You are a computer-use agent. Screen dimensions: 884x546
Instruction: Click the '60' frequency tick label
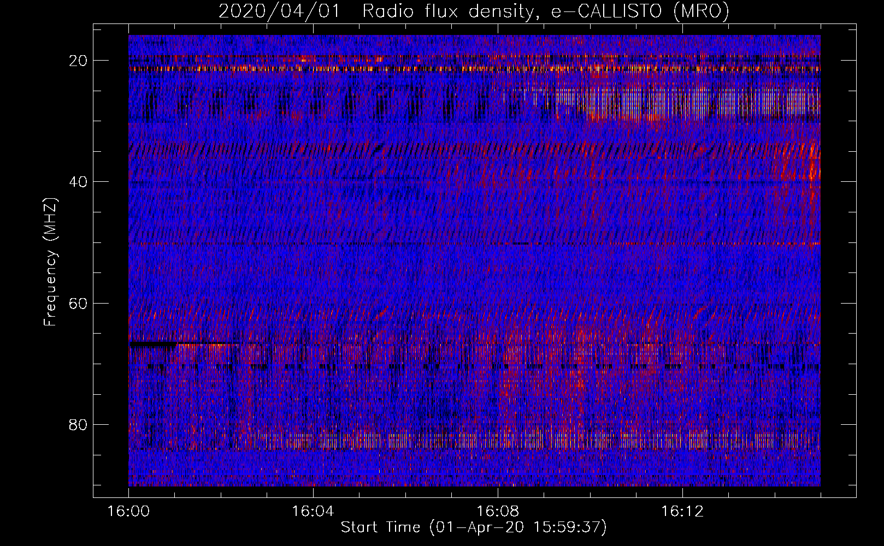pyautogui.click(x=79, y=303)
